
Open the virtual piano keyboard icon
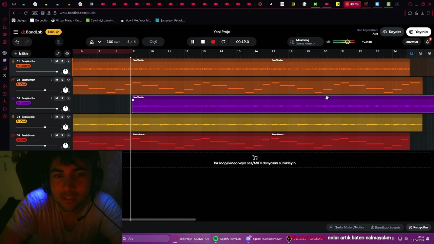click(x=59, y=42)
